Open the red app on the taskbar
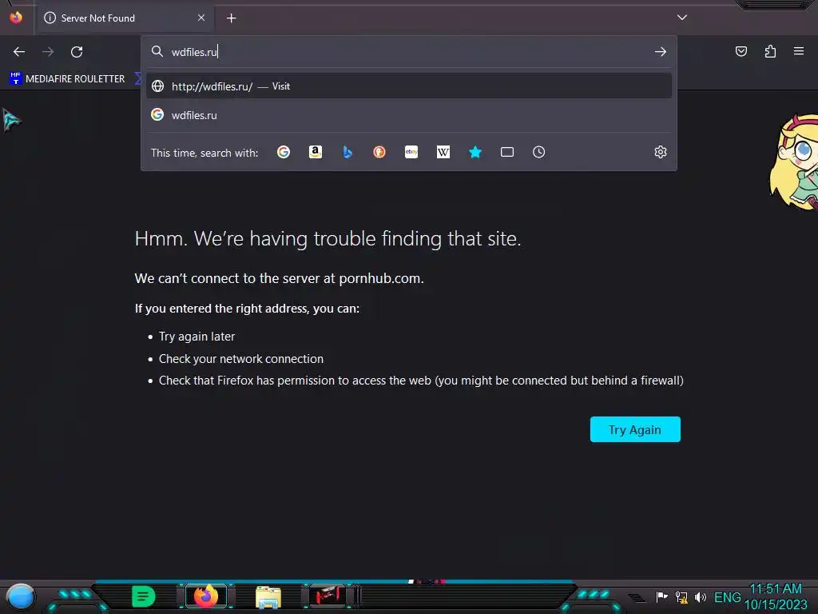 coord(328,596)
